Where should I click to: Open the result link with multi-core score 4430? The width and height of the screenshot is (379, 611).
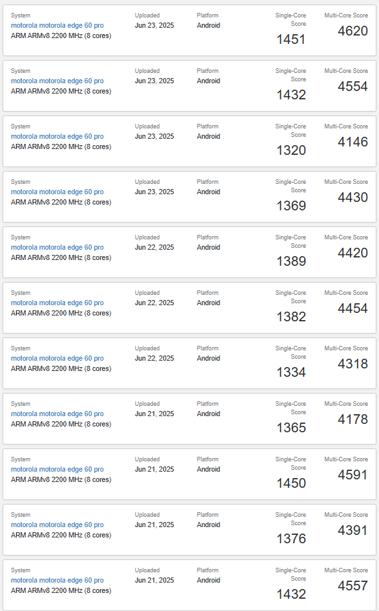coord(57,192)
